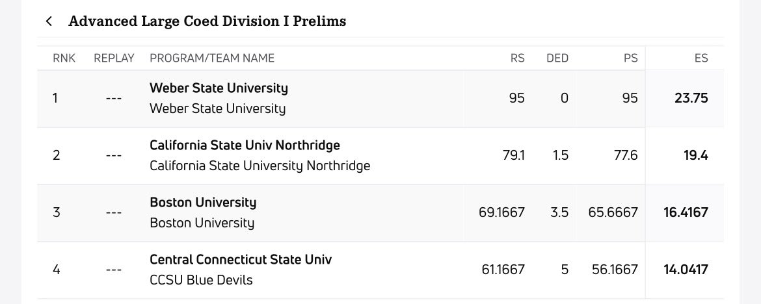Click the back arrow chevron
This screenshot has width=761, height=304.
coord(49,21)
